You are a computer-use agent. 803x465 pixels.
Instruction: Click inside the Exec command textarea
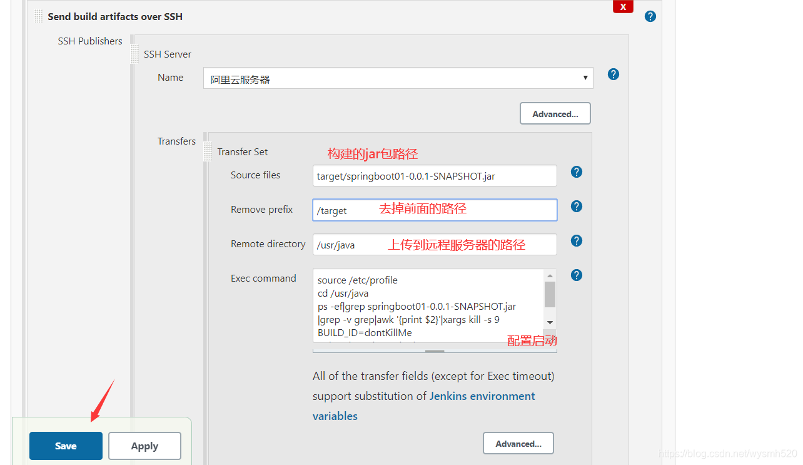click(x=428, y=306)
